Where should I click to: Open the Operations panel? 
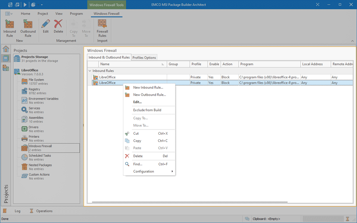pos(41,211)
